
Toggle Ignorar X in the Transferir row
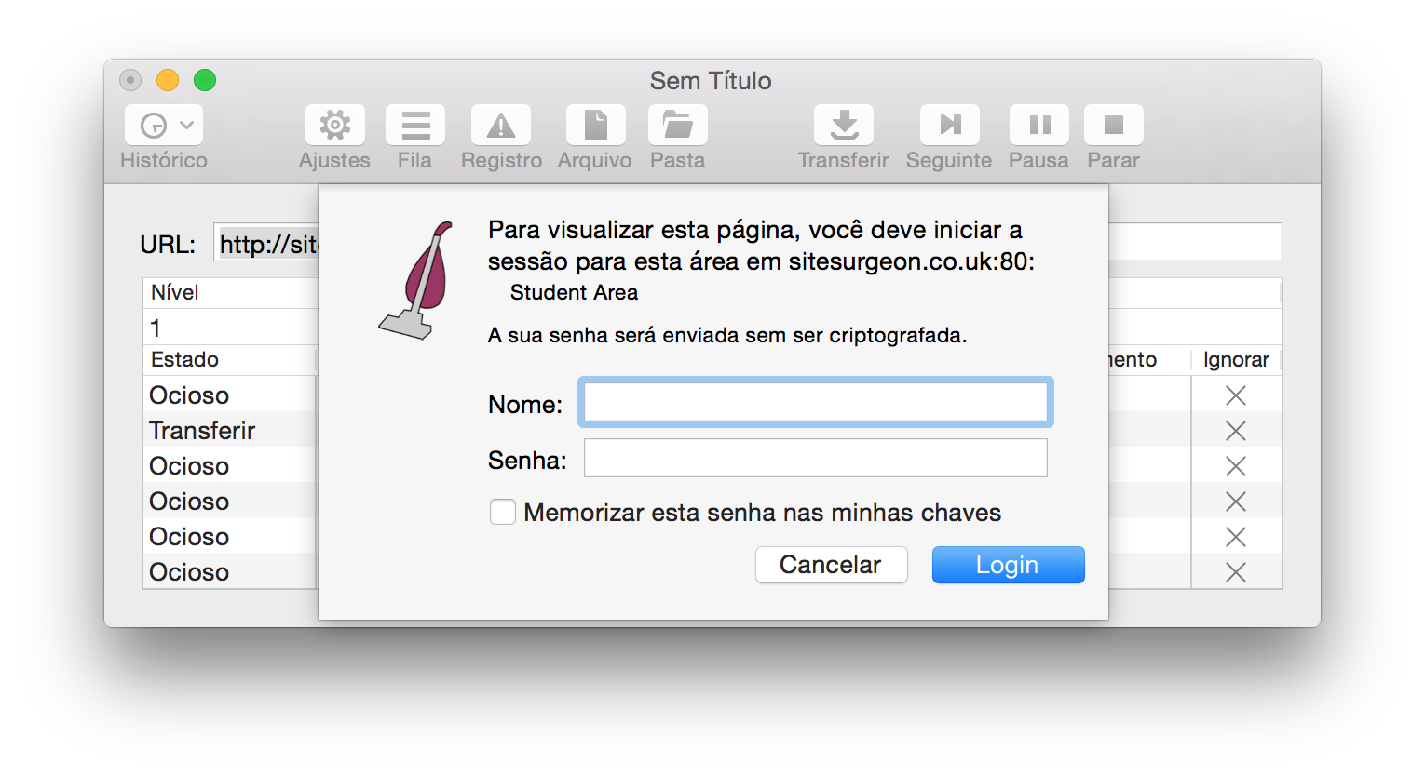(1235, 431)
